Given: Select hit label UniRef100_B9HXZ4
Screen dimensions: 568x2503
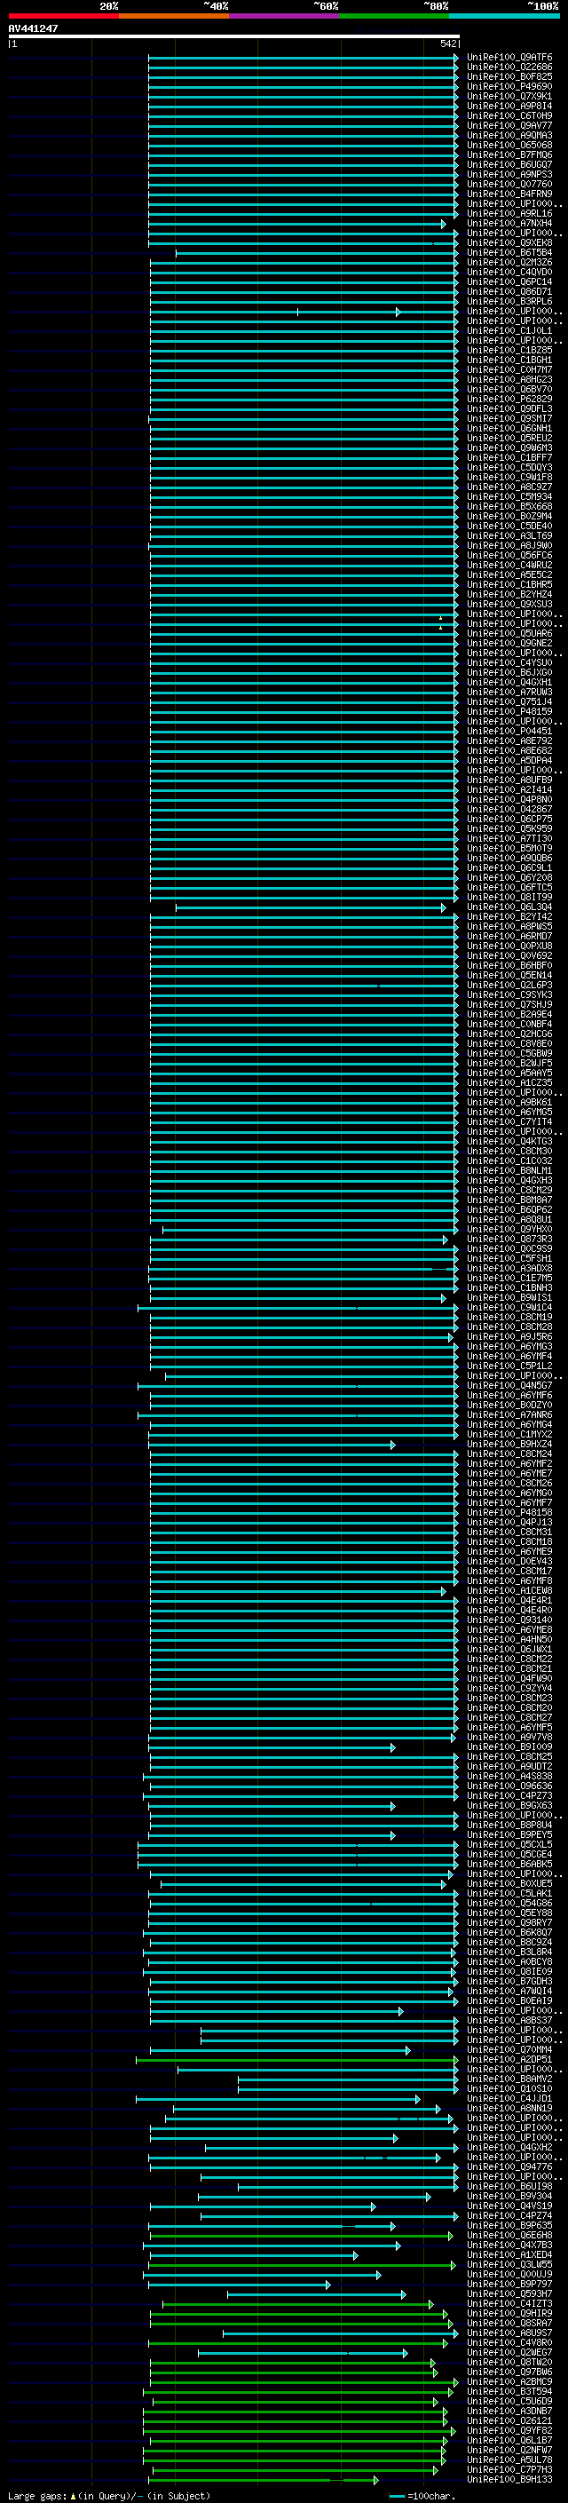Looking at the screenshot, I should (509, 1444).
